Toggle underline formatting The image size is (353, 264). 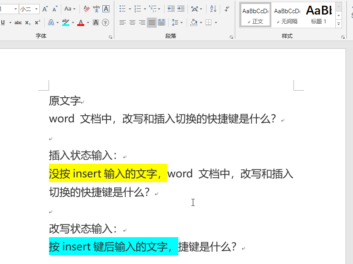point(3,22)
